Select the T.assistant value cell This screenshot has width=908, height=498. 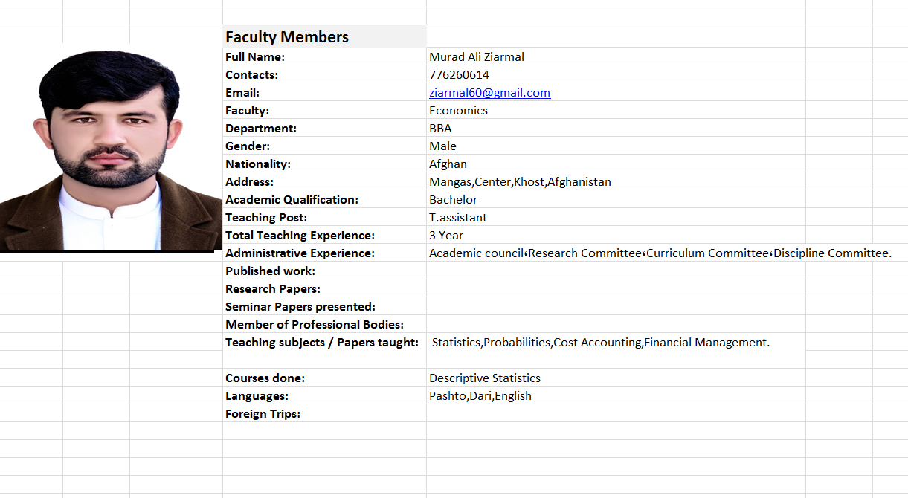coord(616,217)
